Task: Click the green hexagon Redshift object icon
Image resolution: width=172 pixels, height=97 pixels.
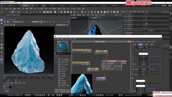Action: 101,12
